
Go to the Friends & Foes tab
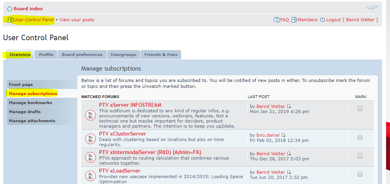click(161, 55)
